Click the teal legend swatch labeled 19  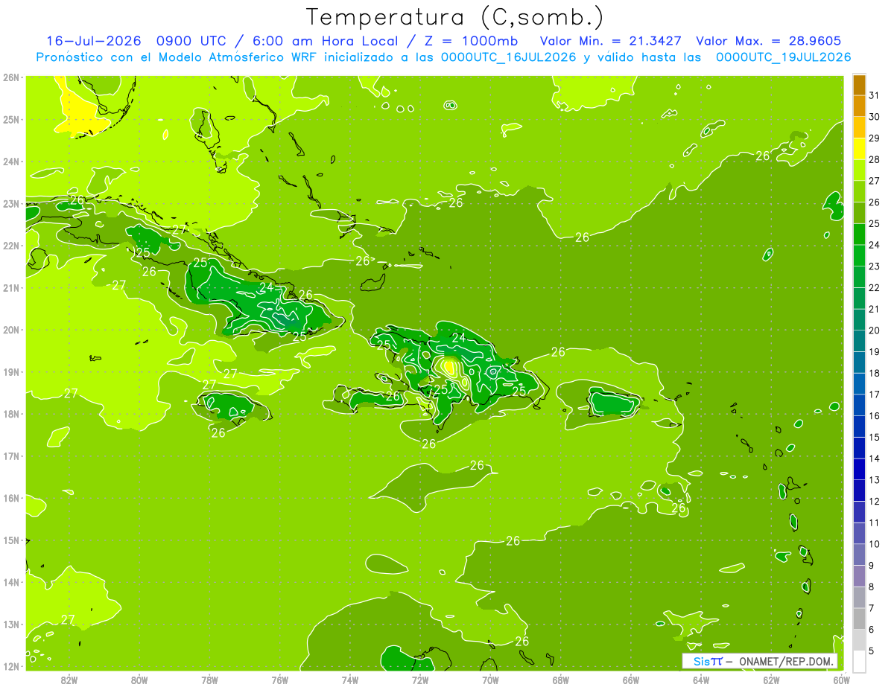point(859,341)
